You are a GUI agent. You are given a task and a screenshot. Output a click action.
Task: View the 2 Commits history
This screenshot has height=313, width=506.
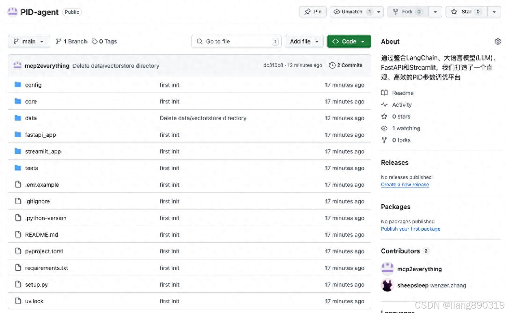pyautogui.click(x=346, y=65)
